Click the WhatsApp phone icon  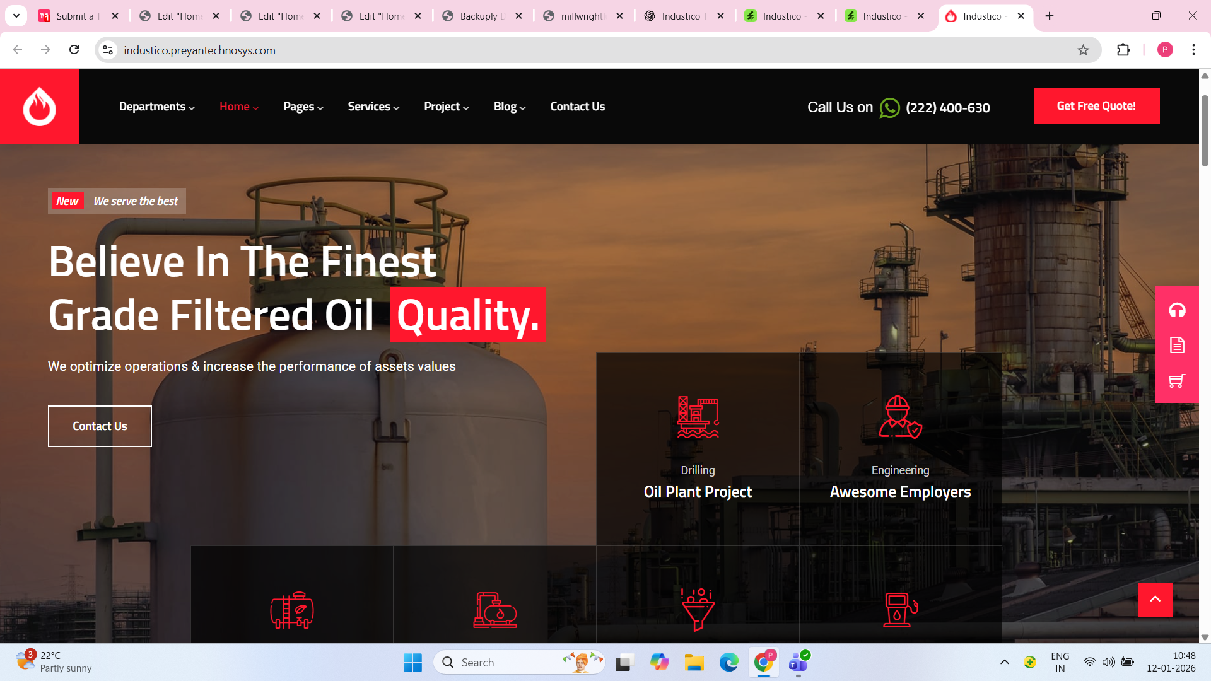tap(889, 108)
